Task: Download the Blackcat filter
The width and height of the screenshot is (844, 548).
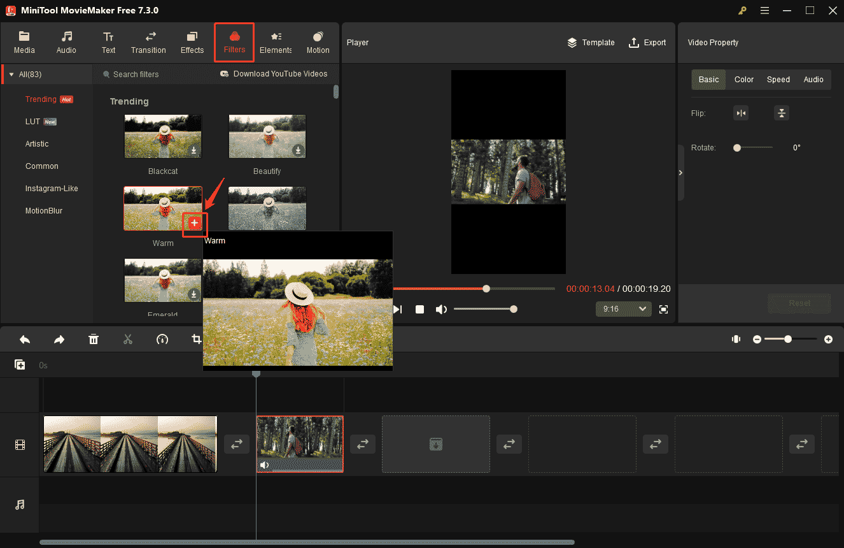Action: [x=193, y=150]
